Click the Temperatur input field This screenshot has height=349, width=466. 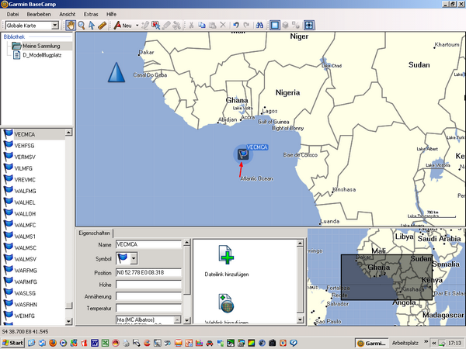(148, 308)
